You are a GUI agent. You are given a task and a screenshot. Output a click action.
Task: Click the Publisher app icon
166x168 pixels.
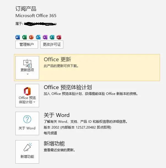52,37
